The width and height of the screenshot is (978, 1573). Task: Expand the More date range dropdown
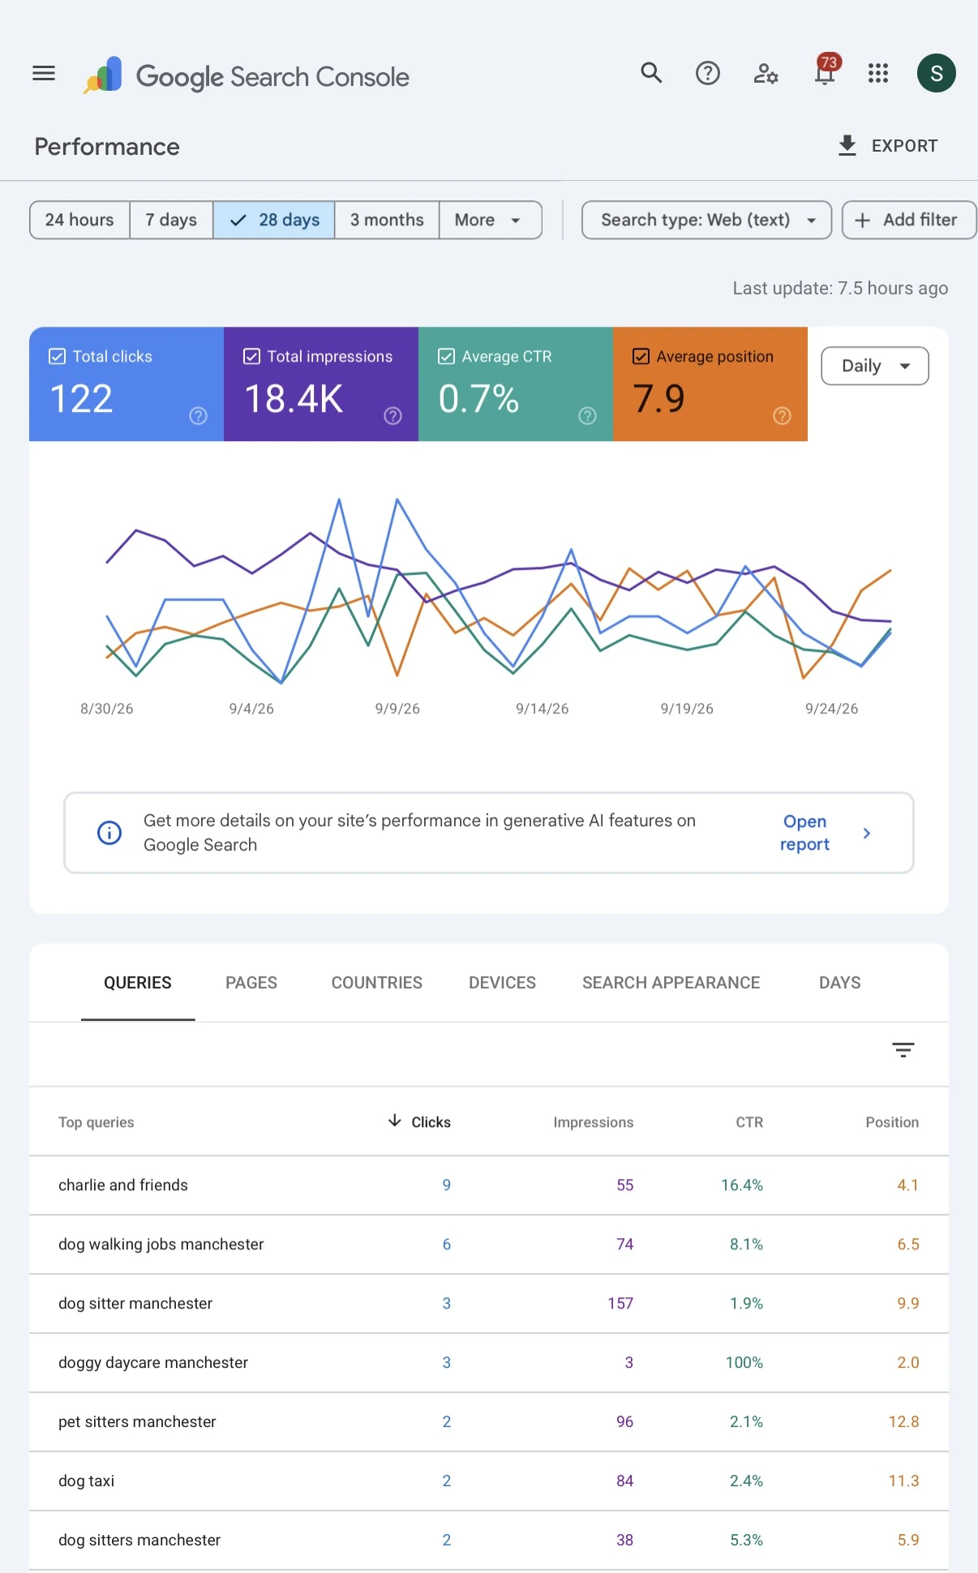(490, 220)
